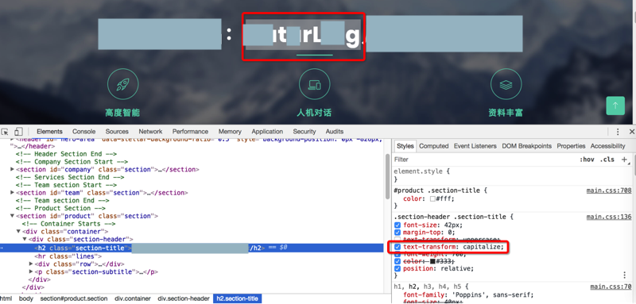Collapse the div class container node
Image resolution: width=636 pixels, height=304 pixels.
click(18, 232)
